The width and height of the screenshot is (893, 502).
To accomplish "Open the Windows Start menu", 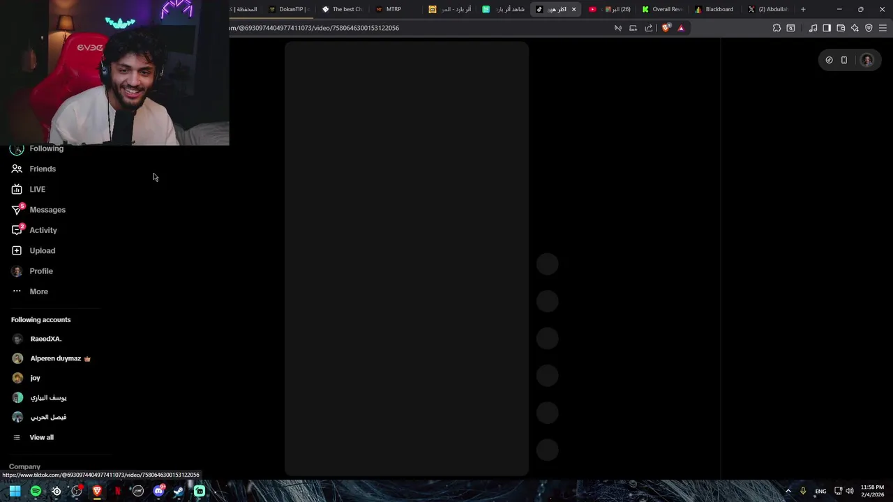I will point(15,491).
